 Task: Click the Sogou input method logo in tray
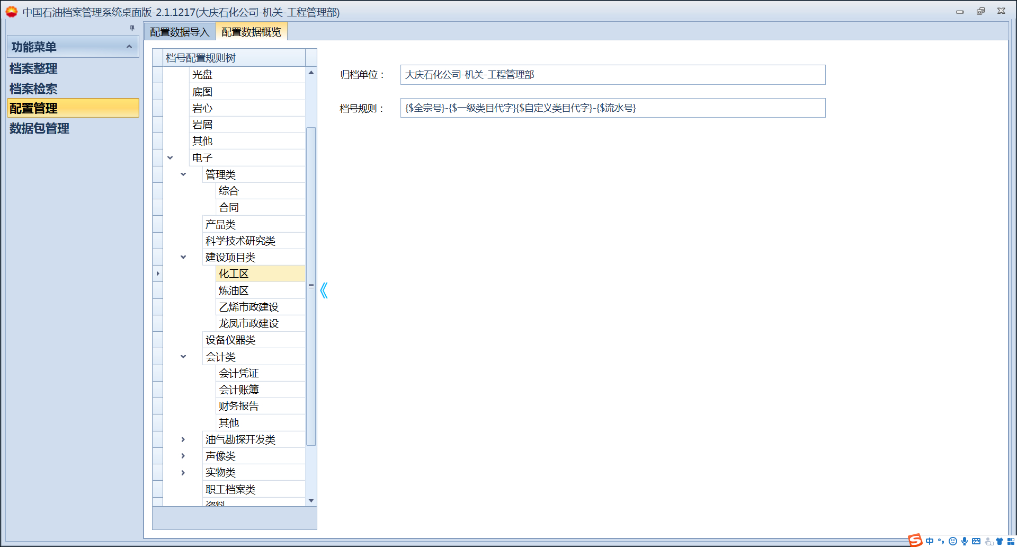[915, 541]
